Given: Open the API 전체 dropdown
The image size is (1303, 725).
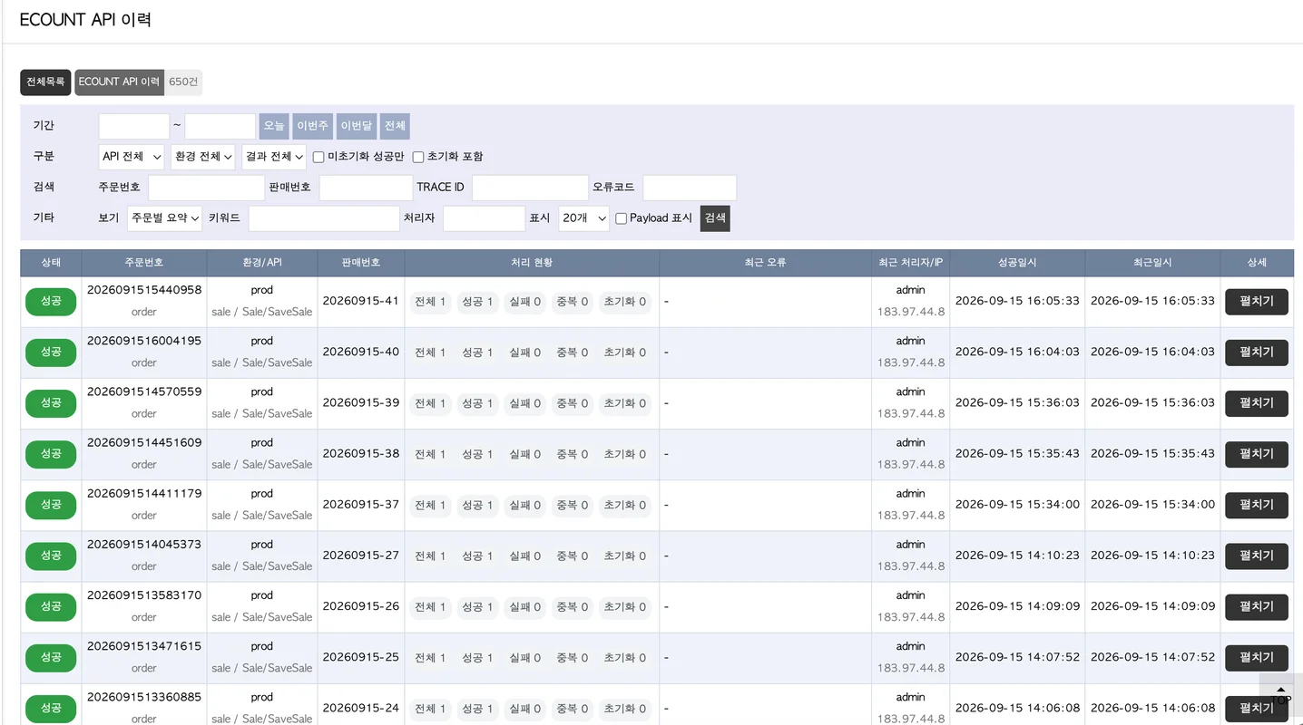Looking at the screenshot, I should click(x=132, y=157).
